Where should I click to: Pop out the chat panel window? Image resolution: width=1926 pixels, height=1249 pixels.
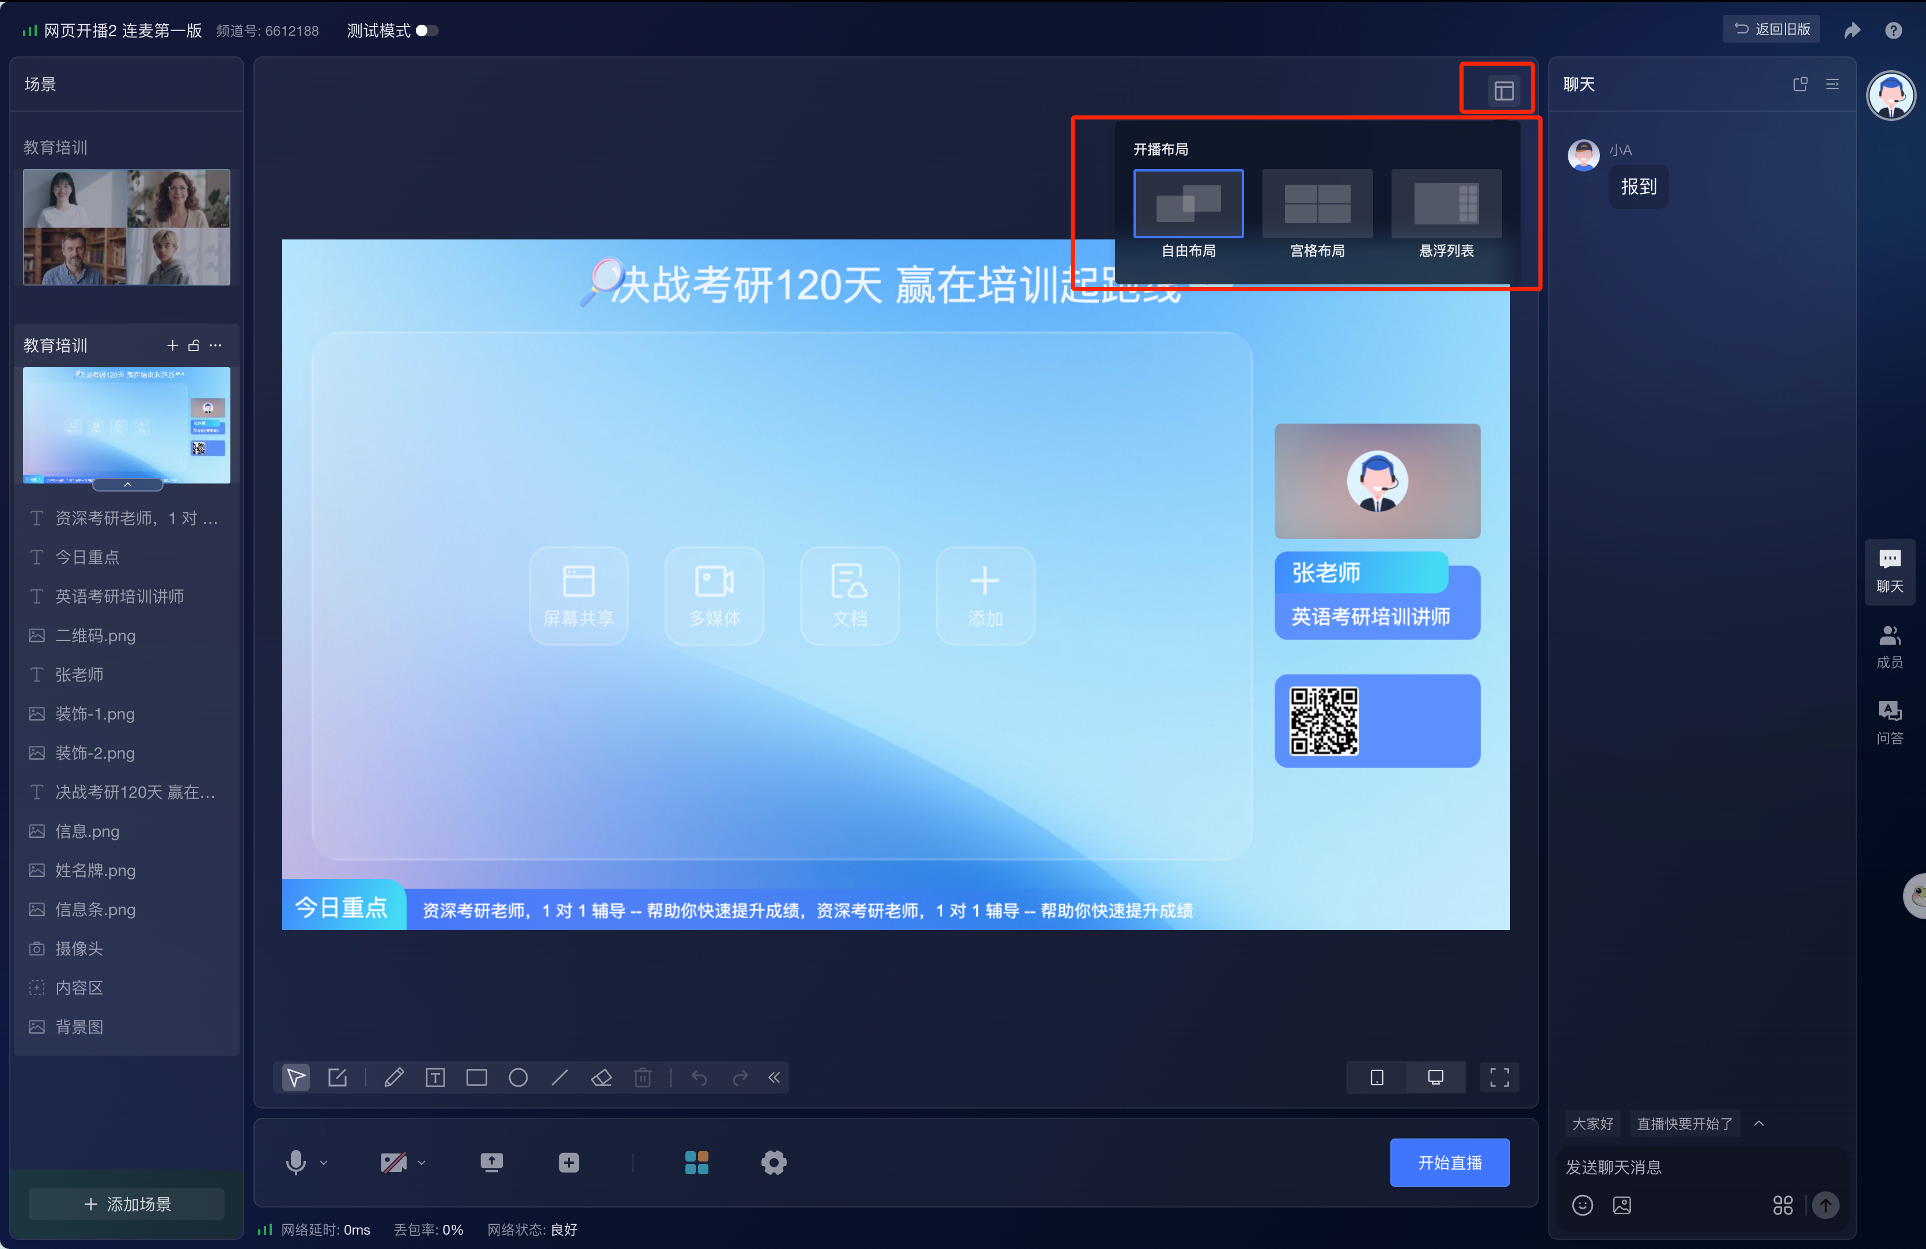coord(1800,84)
